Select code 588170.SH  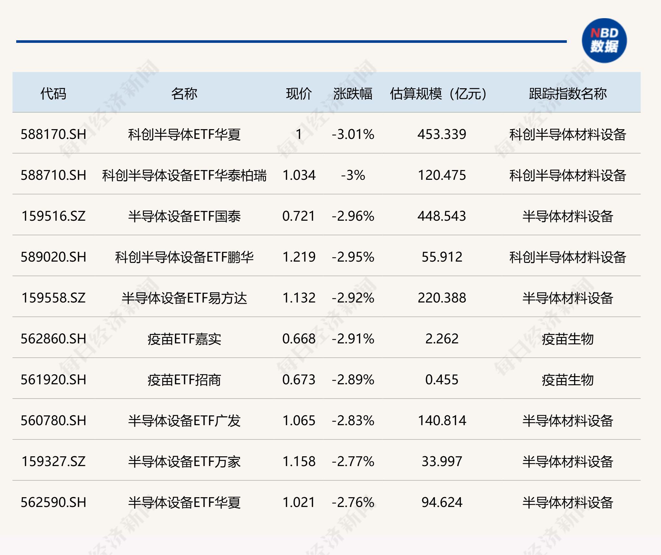tap(54, 134)
